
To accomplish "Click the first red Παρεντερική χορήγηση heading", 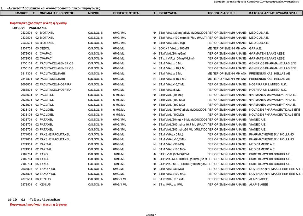I will pyautogui.click(x=38, y=23).
